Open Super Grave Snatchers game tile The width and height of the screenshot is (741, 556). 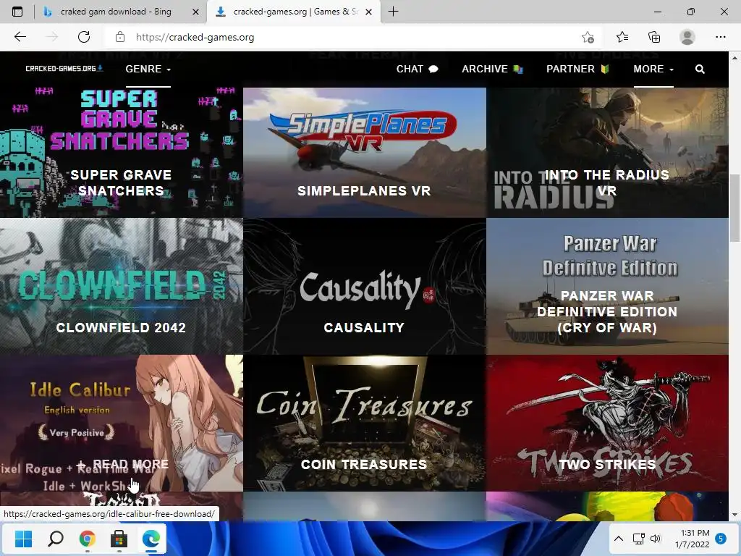click(122, 153)
